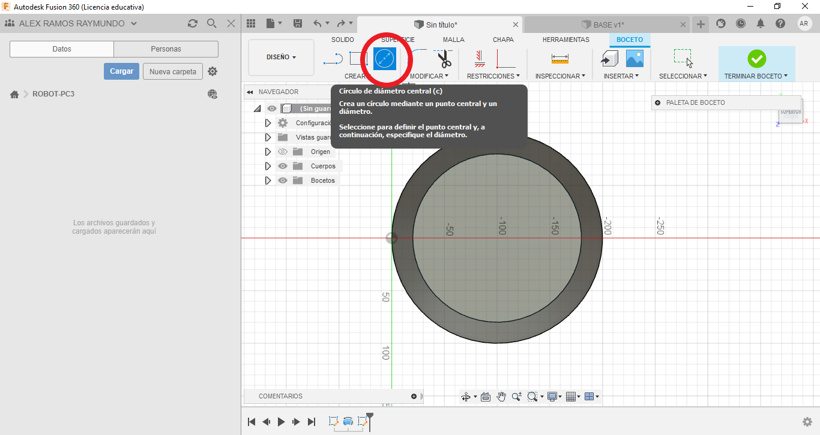Click the Insert image icon

[x=635, y=59]
